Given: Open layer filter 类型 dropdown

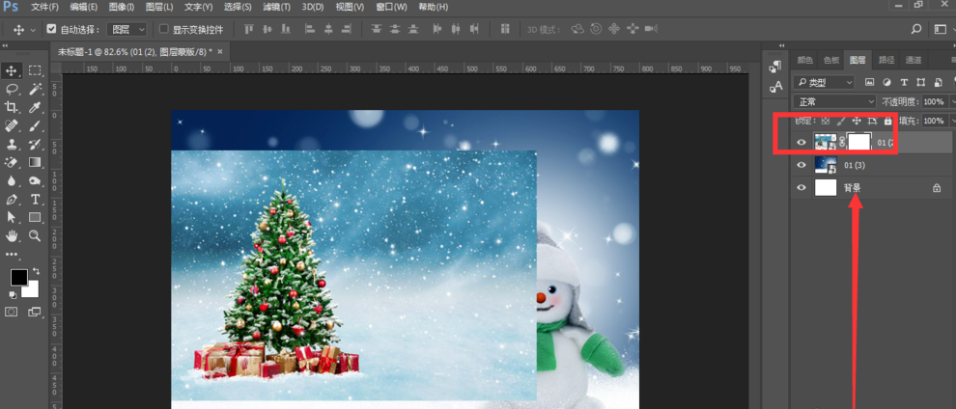Looking at the screenshot, I should pyautogui.click(x=825, y=82).
